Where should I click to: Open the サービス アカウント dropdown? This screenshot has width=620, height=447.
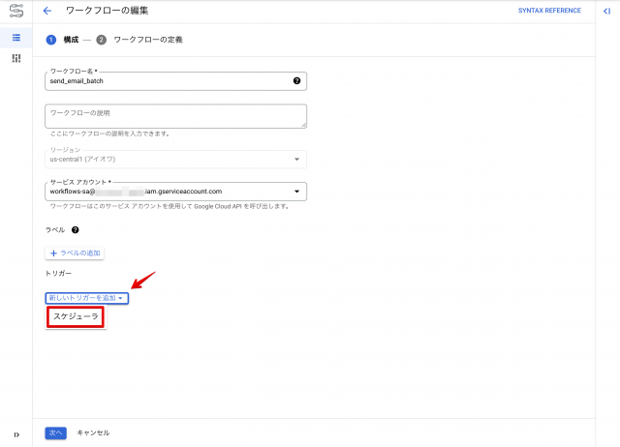(x=175, y=192)
